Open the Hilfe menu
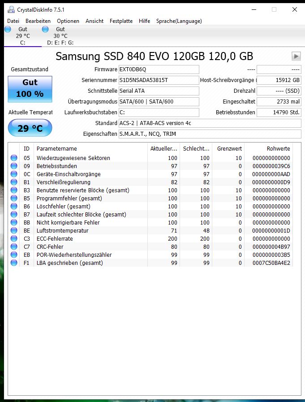The width and height of the screenshot is (305, 402). [144, 21]
